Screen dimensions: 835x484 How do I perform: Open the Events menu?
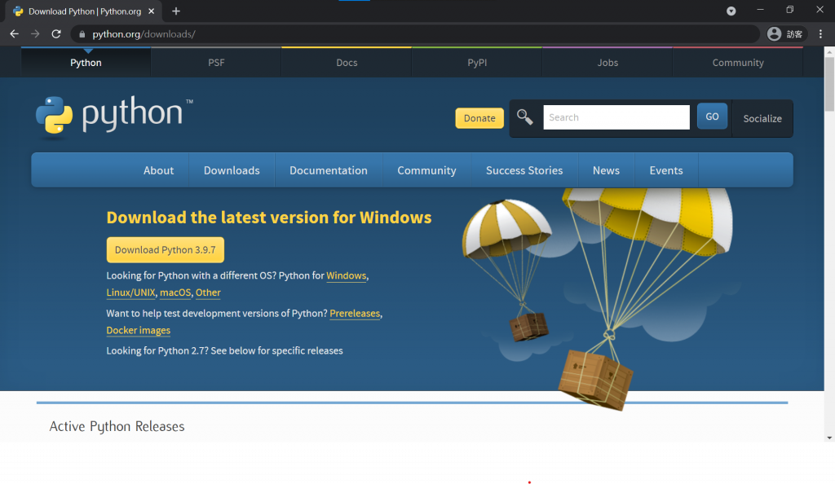tap(665, 170)
